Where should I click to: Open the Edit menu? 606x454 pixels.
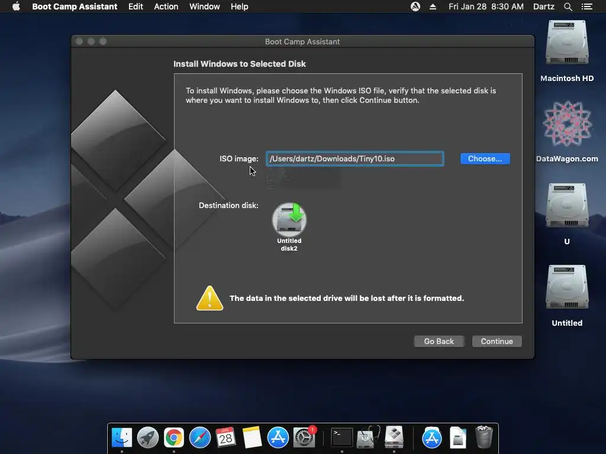[136, 7]
